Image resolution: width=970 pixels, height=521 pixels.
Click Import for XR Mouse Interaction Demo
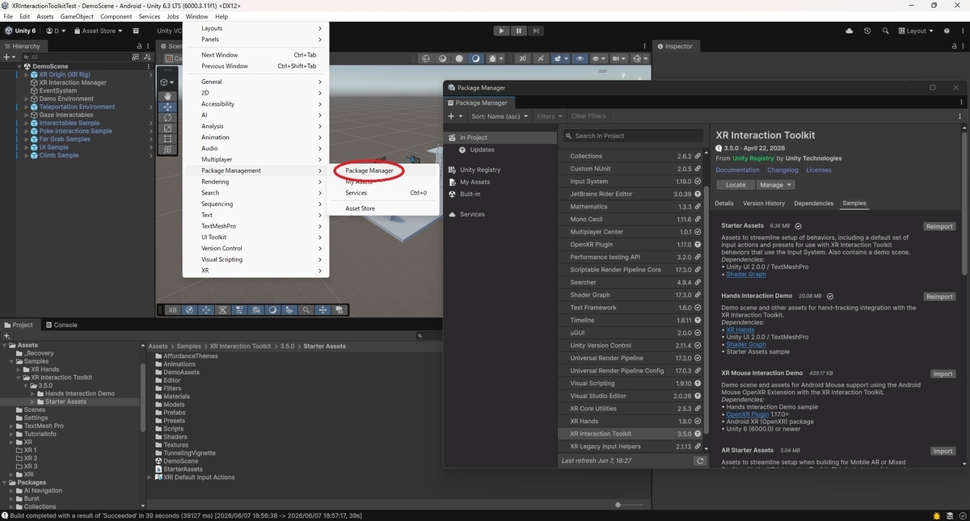[943, 374]
